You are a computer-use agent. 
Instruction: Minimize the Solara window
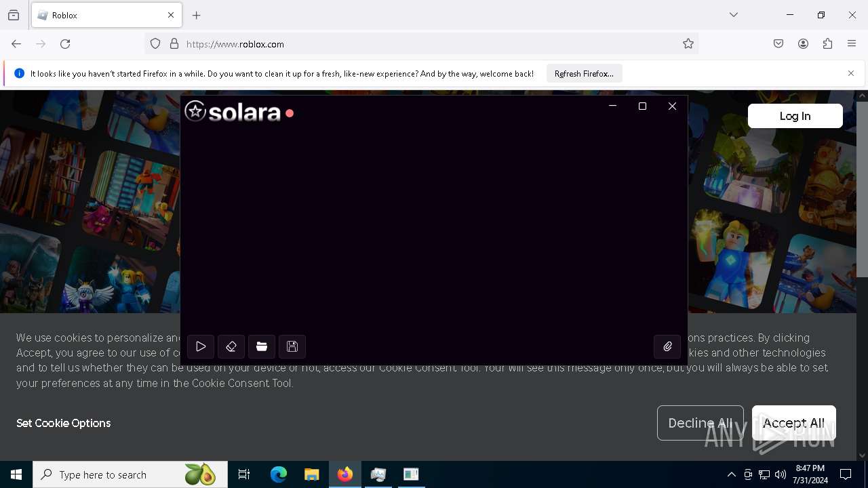click(612, 106)
